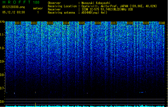Click the meteor count value 1

(38, 12)
